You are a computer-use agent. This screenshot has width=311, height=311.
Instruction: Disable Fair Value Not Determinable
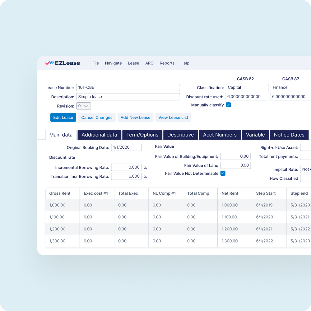(x=223, y=173)
